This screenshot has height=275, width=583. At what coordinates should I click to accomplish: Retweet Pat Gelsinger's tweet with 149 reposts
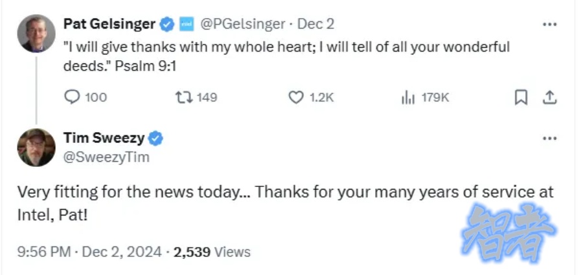tap(184, 97)
